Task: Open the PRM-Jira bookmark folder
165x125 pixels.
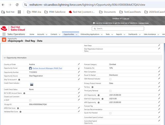Action: tap(34, 12)
